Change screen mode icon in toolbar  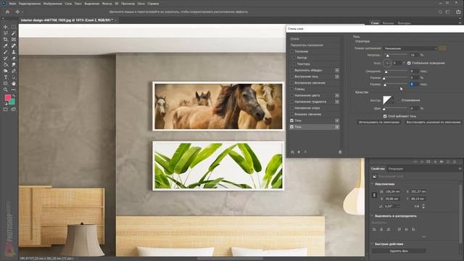click(x=14, y=109)
